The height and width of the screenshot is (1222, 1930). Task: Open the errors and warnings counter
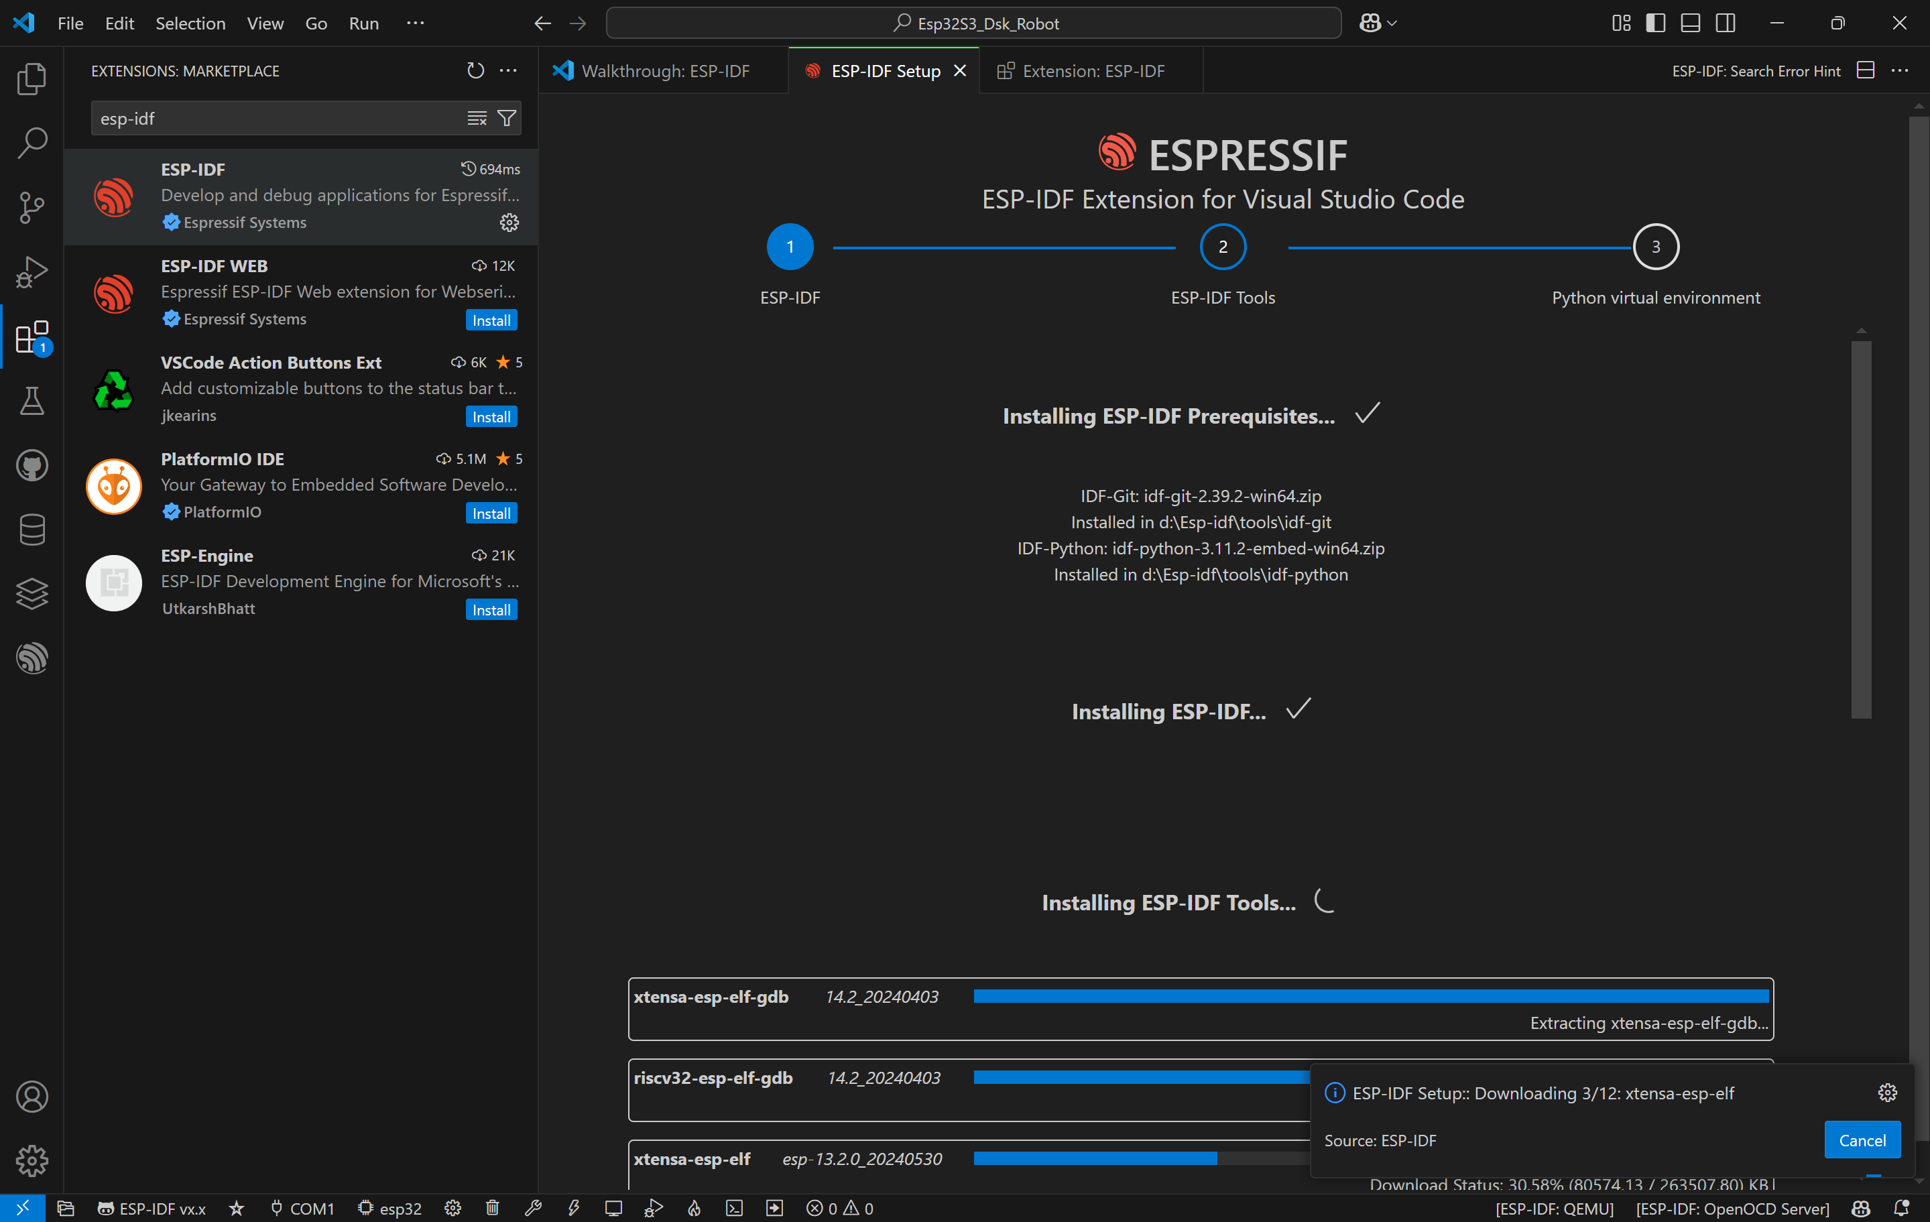coord(840,1209)
